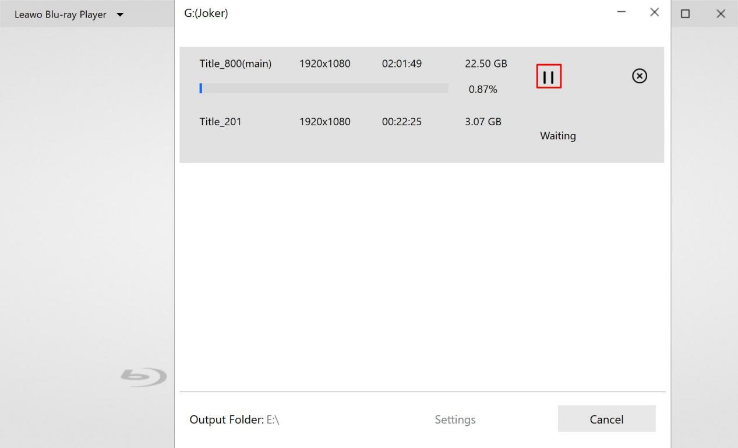
Task: Click the E:\ output folder path
Action: pos(273,419)
